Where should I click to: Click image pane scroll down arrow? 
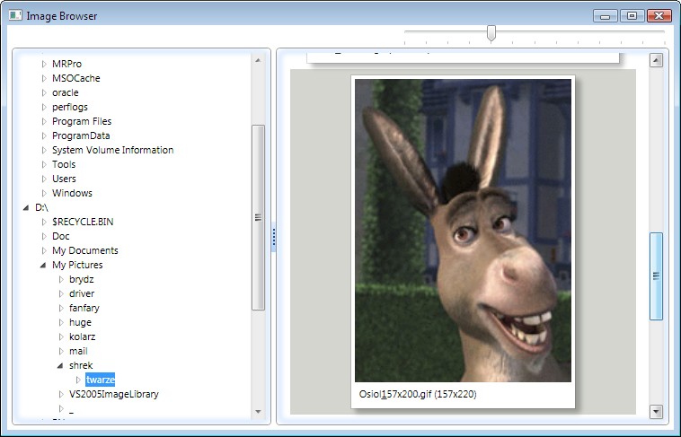pos(656,411)
